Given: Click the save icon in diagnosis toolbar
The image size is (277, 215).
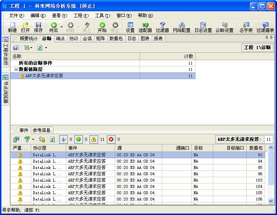Looking at the screenshot, I should pos(16,48).
